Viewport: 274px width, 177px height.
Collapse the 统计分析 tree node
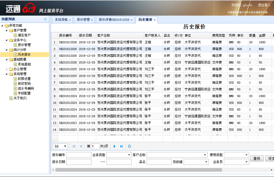click(7, 50)
